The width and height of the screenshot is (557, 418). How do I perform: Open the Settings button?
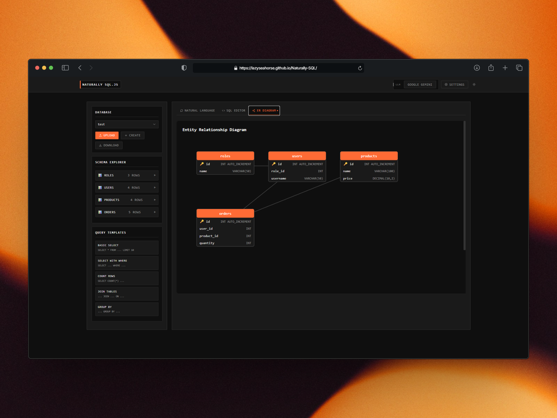[454, 85]
